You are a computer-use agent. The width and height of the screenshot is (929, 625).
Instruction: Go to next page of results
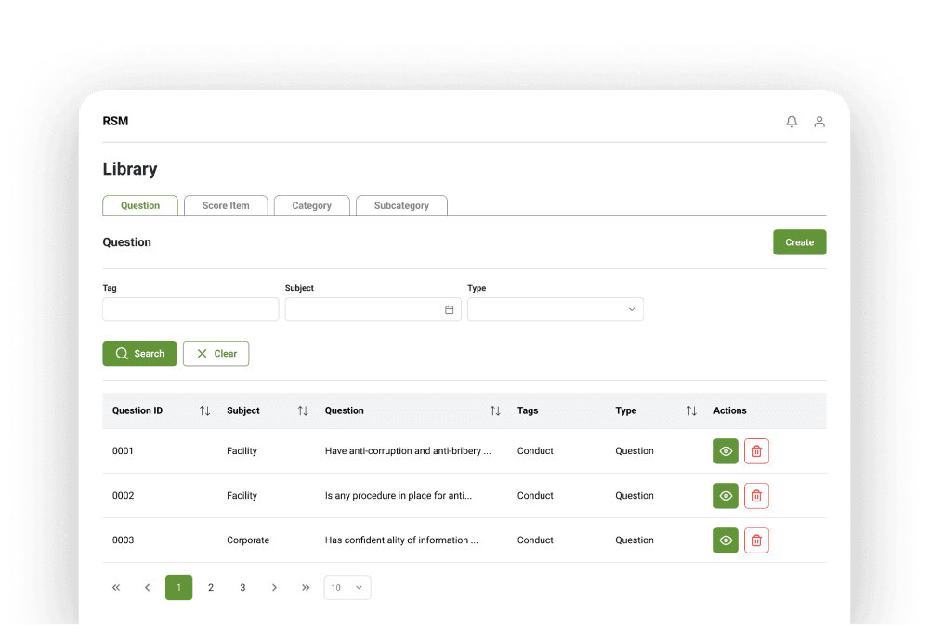[x=274, y=587]
